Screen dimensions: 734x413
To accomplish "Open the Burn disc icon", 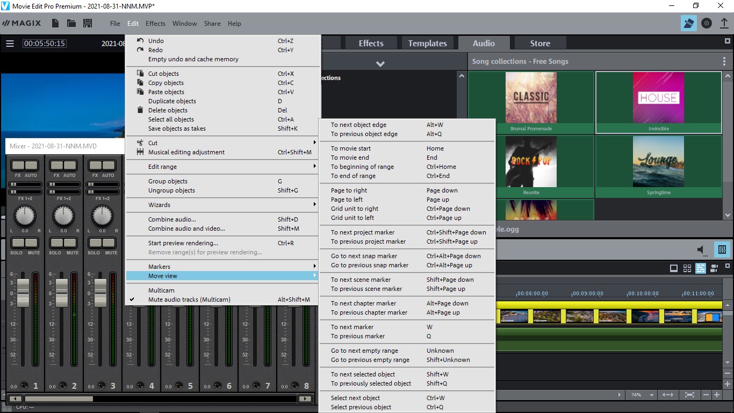I will 707,23.
